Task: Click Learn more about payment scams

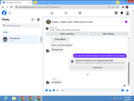Action: [98, 67]
